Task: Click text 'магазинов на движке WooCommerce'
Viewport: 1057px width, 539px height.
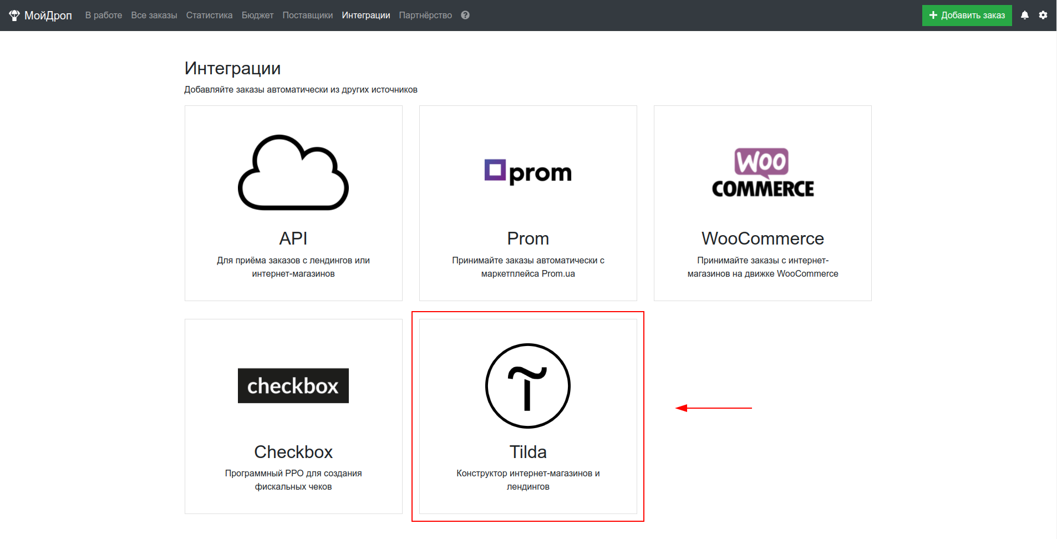Action: point(763,274)
